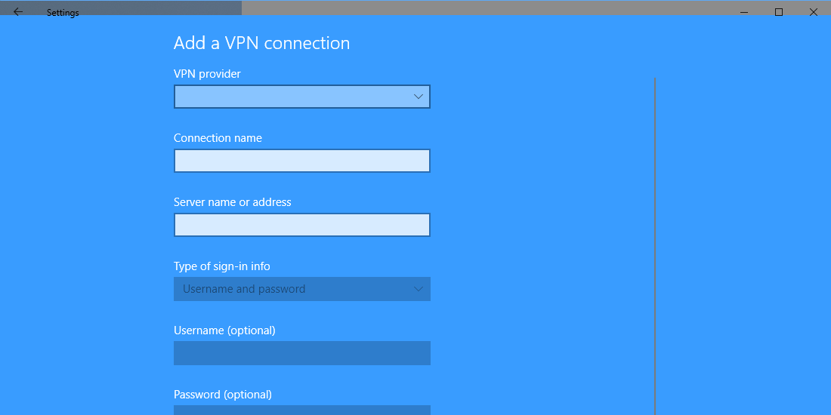Viewport: 831px width, 415px height.
Task: Click the Server name or address label
Action: 232,202
